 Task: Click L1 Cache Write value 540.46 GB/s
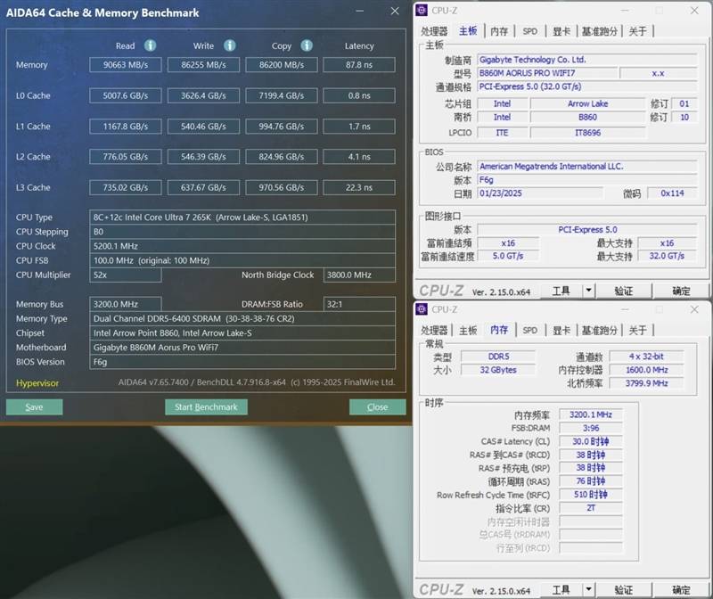[203, 127]
